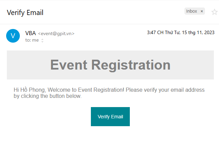Click the word "Hi" starting the message
219x163 pixels.
point(16,90)
